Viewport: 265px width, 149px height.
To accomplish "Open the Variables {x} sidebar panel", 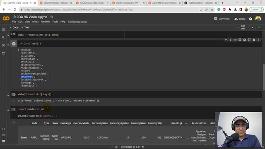I will [x=3, y=45].
